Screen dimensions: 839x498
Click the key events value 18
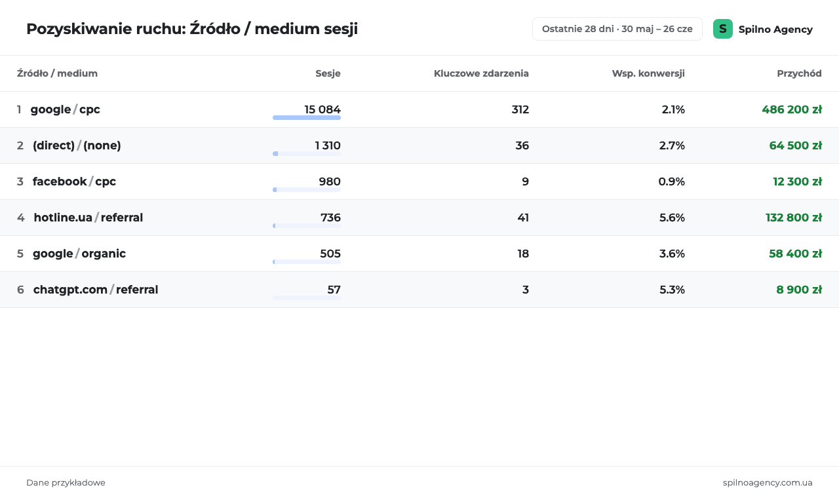(x=523, y=254)
